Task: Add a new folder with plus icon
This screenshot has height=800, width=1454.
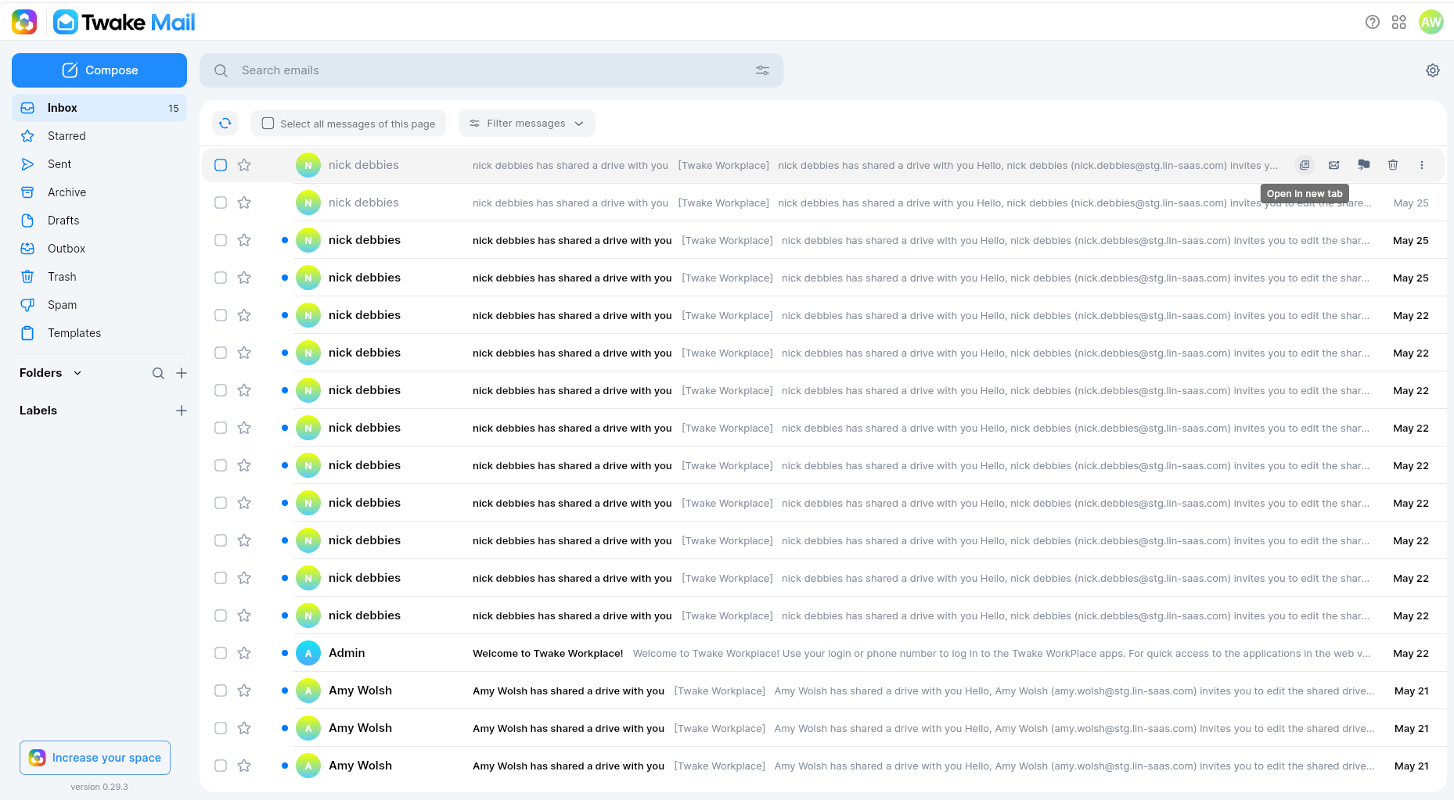Action: pyautogui.click(x=182, y=373)
